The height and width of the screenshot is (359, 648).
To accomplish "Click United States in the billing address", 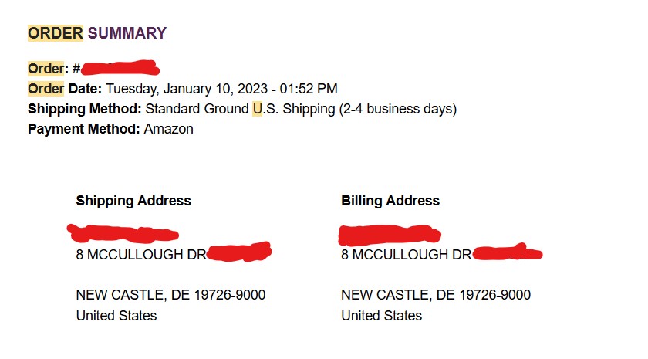I will click(382, 315).
